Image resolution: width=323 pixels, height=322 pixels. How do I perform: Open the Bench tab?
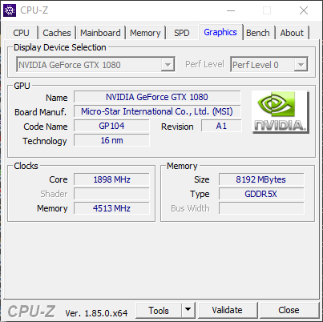(258, 33)
